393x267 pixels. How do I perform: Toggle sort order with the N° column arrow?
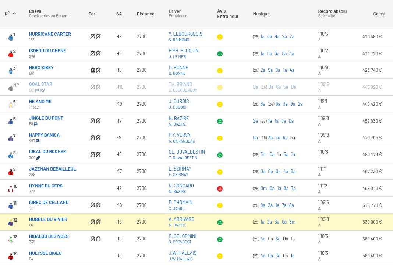[14, 14]
